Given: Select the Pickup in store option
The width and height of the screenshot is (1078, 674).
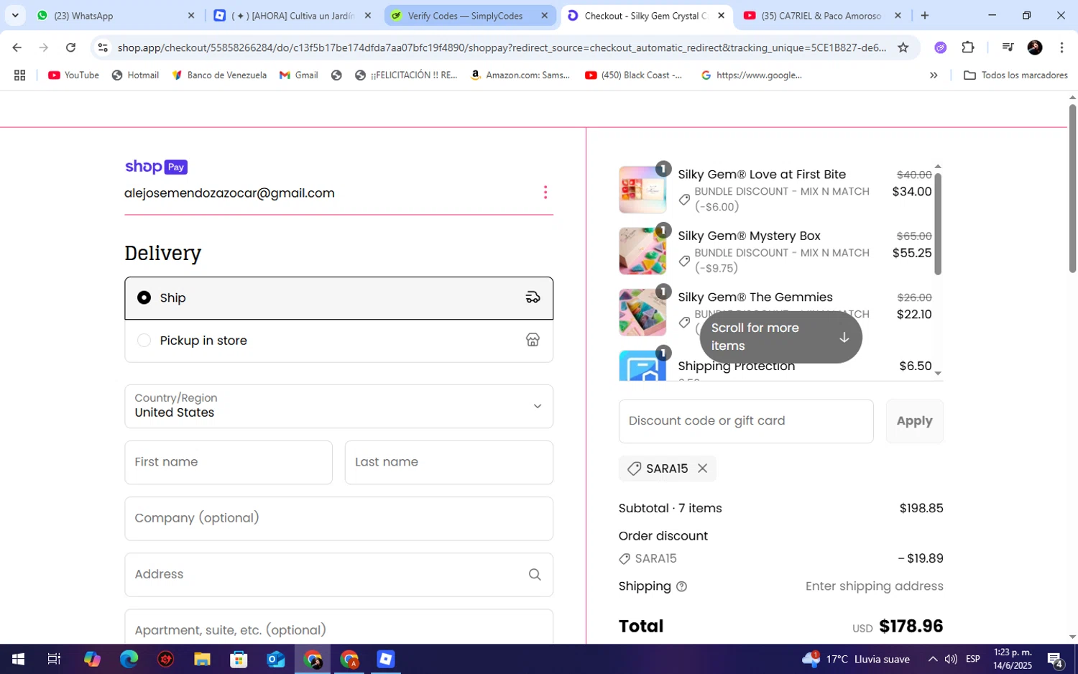Looking at the screenshot, I should [338, 341].
